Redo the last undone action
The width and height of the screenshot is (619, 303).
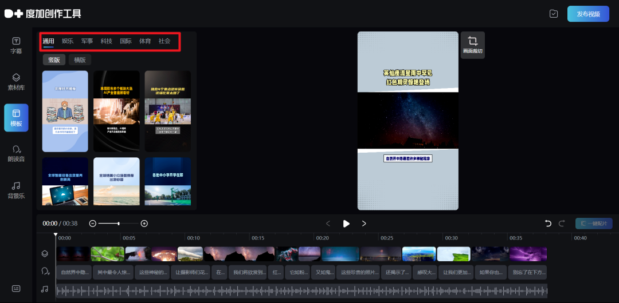[561, 224]
